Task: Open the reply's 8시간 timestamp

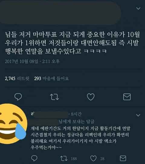Action: tap(76, 114)
